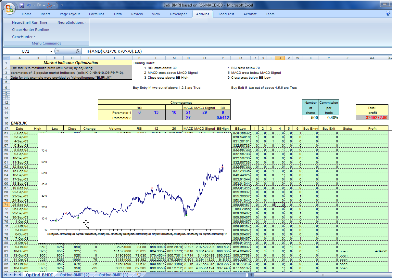This screenshot has width=404, height=278.
Task: Open the round Office button menu
Action: click(9, 8)
